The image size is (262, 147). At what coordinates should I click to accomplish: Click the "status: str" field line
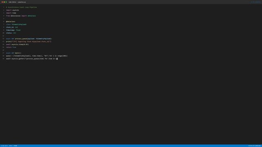pyautogui.click(x=11, y=33)
